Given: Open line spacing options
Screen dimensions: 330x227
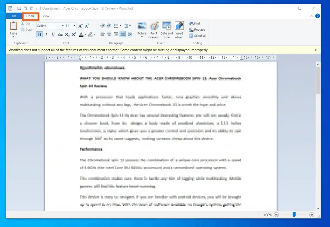Looking at the screenshot, I should pos(127,26).
